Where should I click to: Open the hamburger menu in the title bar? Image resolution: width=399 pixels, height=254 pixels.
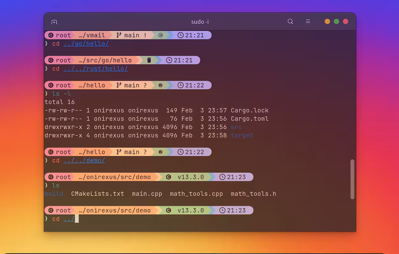(308, 22)
